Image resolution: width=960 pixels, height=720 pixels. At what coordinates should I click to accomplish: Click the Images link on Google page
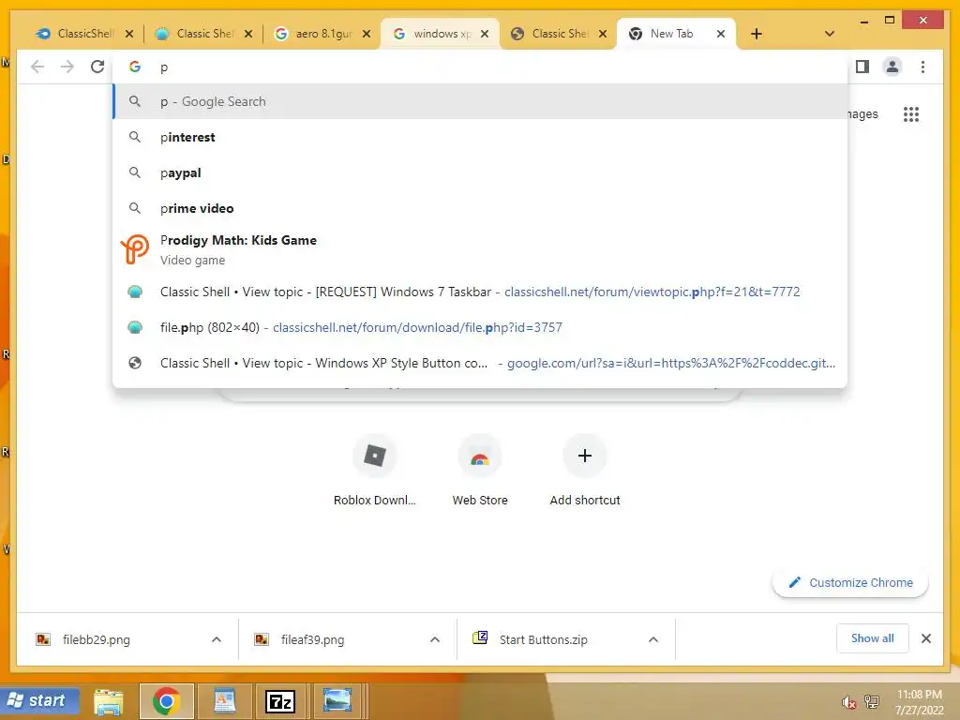(x=863, y=113)
